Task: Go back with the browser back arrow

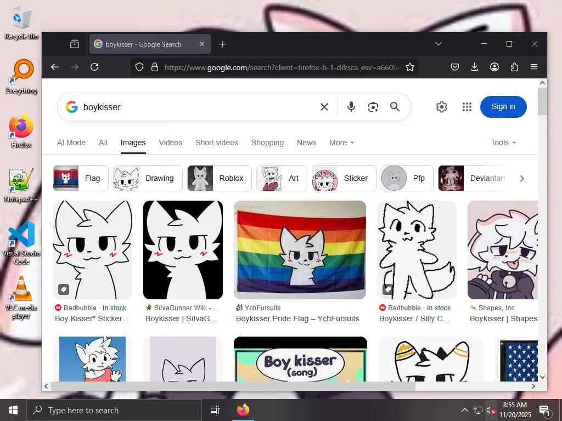Action: coord(55,67)
